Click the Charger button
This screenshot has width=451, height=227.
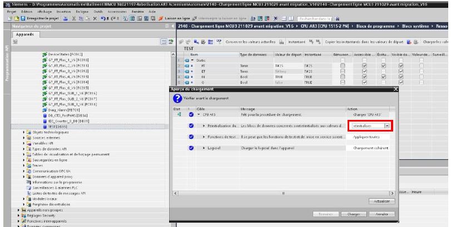[x=354, y=213]
